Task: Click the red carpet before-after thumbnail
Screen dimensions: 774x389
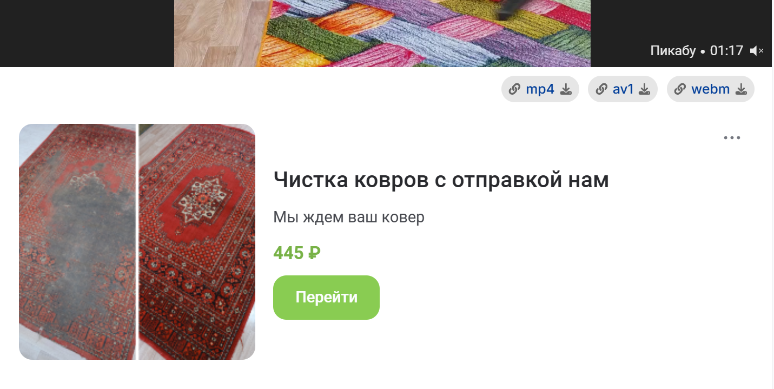Action: [x=137, y=242]
